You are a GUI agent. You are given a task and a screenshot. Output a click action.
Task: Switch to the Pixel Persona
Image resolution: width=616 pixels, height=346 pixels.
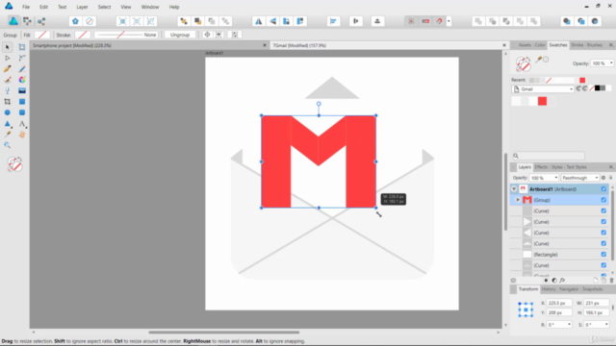coord(27,21)
